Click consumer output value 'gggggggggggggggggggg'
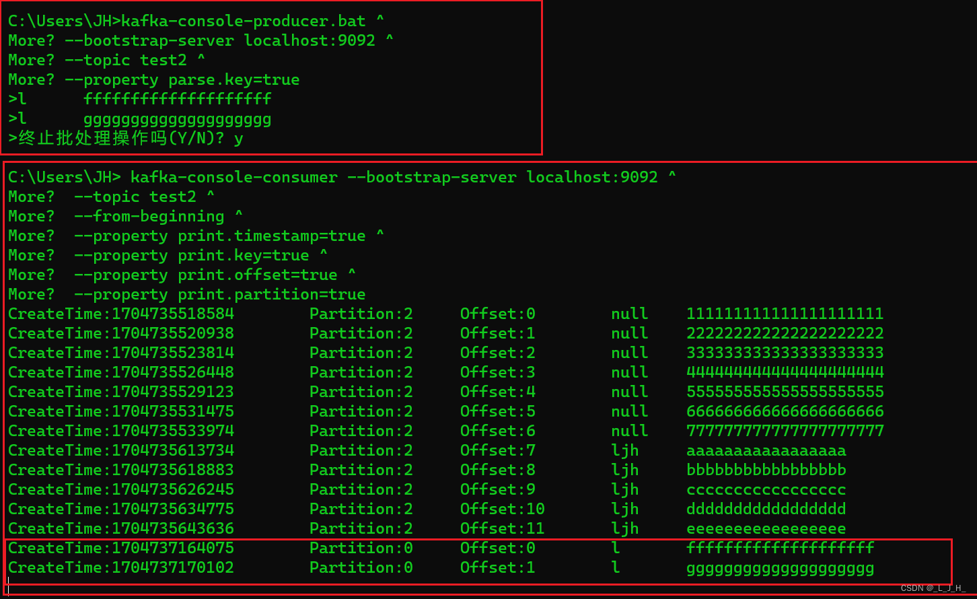Image resolution: width=977 pixels, height=599 pixels. pos(781,569)
